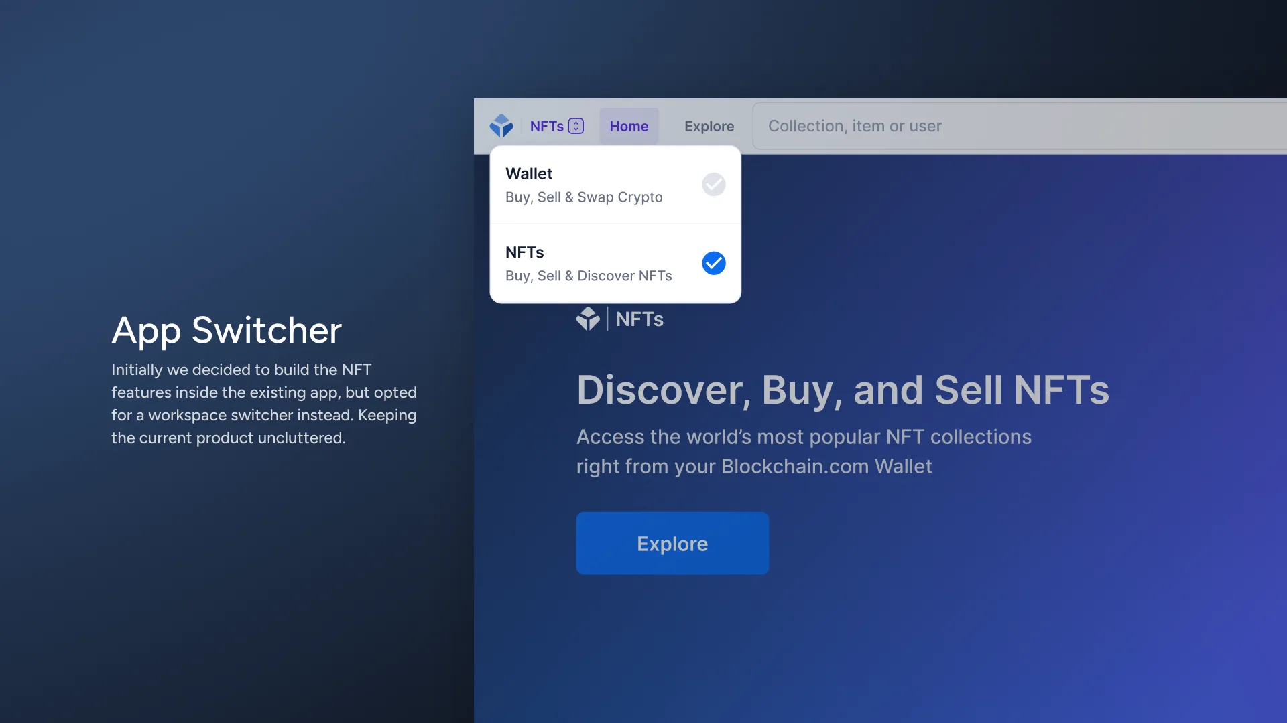Click the Blockchain.com diamond logo in navbar
The image size is (1287, 723).
pos(501,126)
